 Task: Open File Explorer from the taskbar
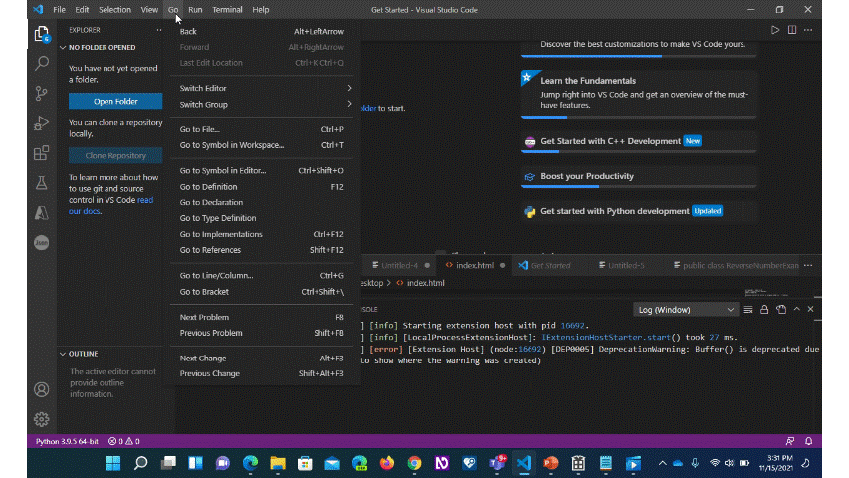(x=278, y=463)
